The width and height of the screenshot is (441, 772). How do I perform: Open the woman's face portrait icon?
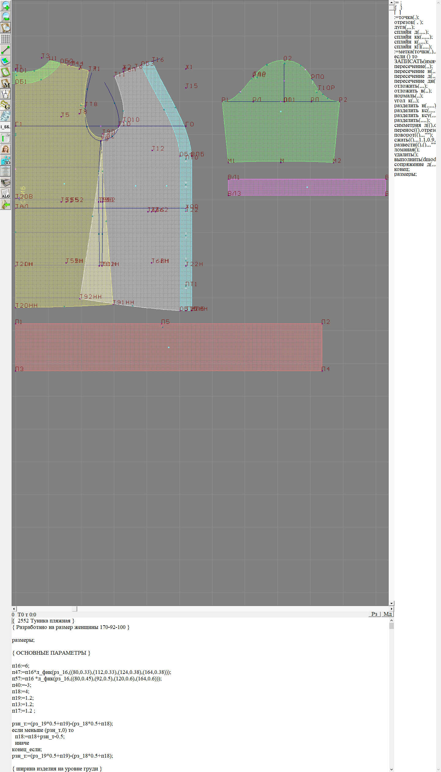click(6, 149)
